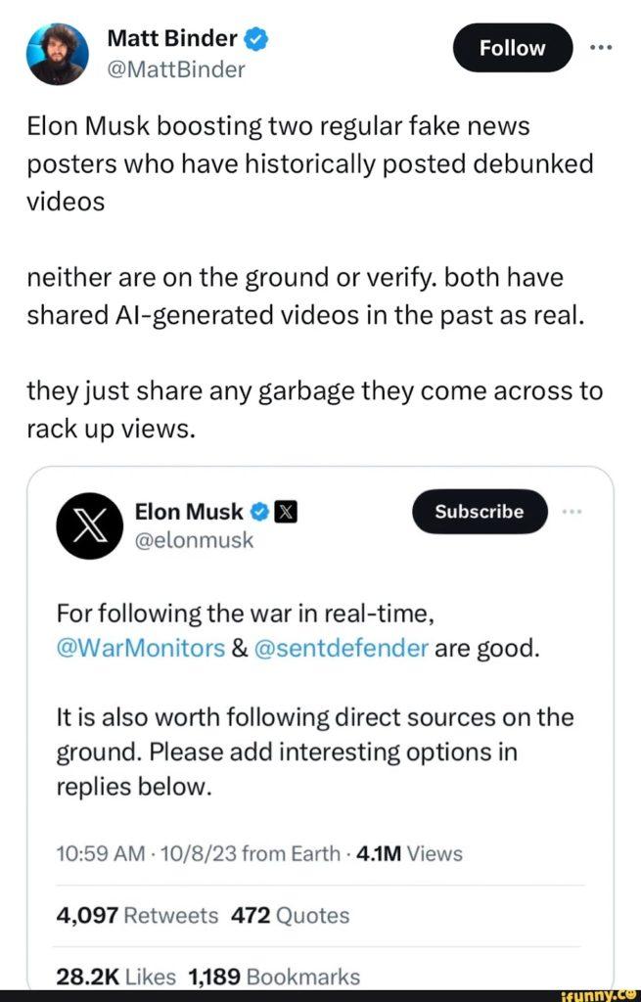Follow Matt Binder
Screen dimensions: 641x1002
click(x=513, y=48)
